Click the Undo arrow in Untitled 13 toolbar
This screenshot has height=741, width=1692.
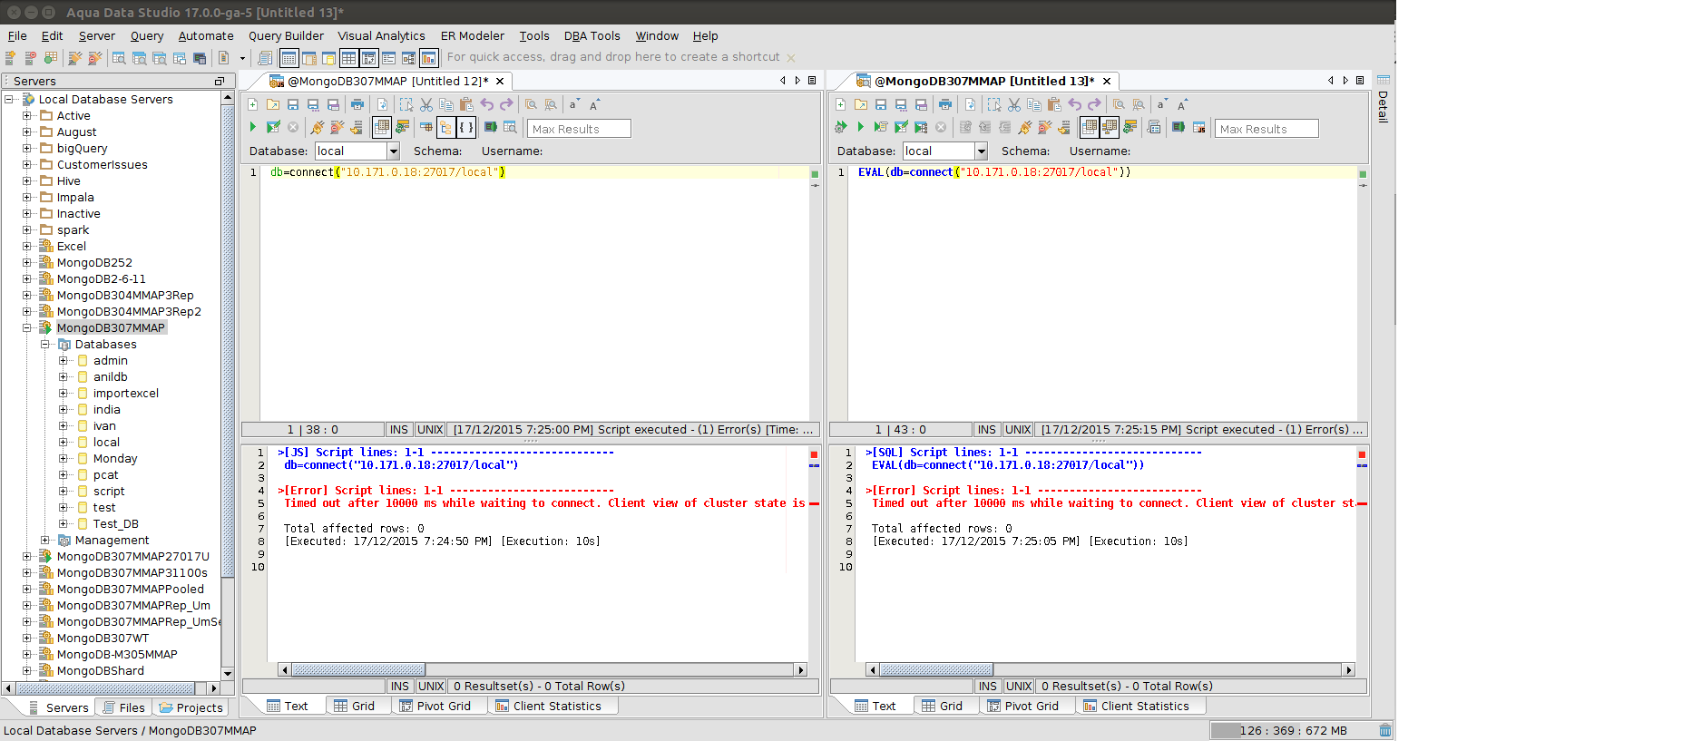(x=1074, y=105)
